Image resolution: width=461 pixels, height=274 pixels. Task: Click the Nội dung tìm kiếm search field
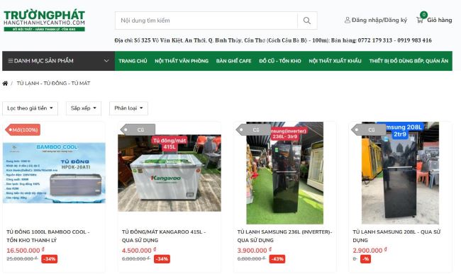click(206, 21)
